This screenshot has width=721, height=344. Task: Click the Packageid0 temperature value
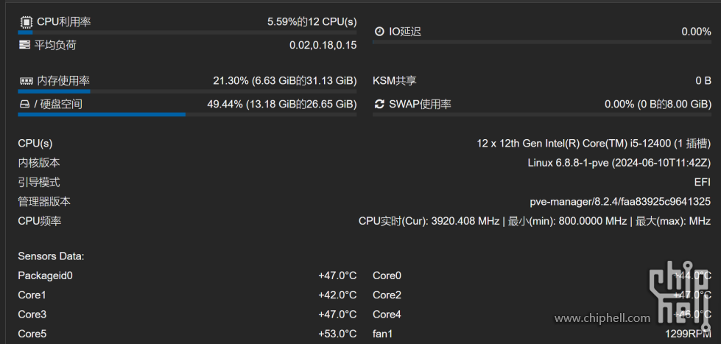pos(337,275)
